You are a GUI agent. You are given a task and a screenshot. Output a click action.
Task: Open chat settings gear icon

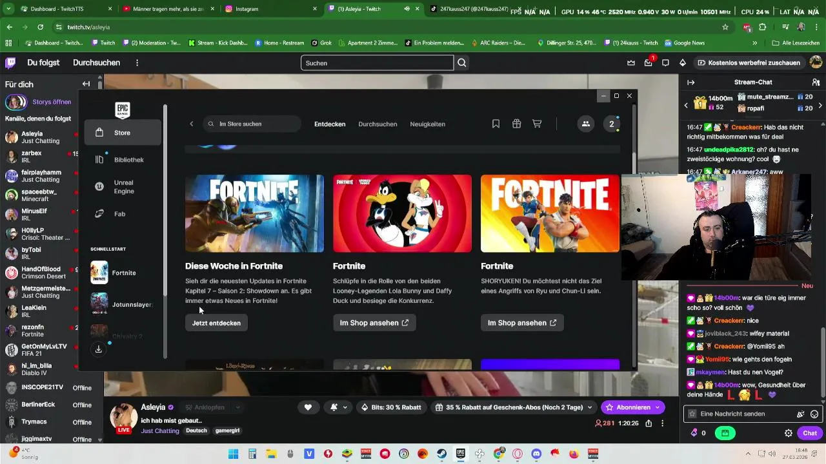(788, 433)
